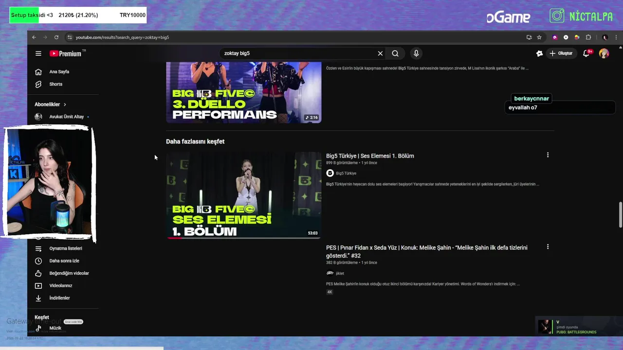Open the Chrome extensions puzzle menu
This screenshot has width=623, height=350.
click(x=588, y=37)
